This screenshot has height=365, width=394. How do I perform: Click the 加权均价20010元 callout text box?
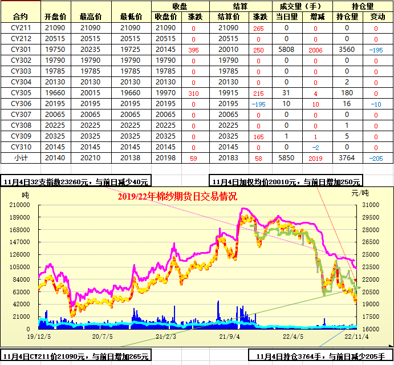pyautogui.click(x=286, y=181)
